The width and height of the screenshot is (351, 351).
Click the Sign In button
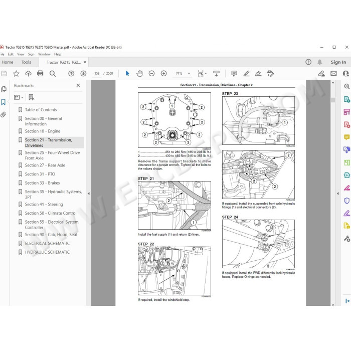338,62
